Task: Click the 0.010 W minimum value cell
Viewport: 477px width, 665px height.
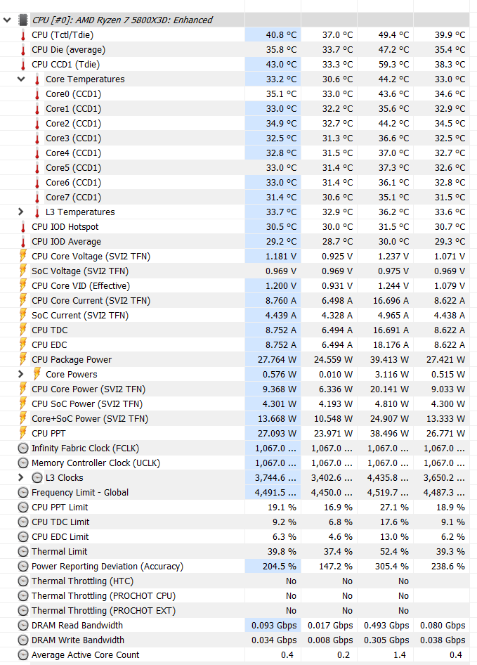Action: [x=329, y=375]
